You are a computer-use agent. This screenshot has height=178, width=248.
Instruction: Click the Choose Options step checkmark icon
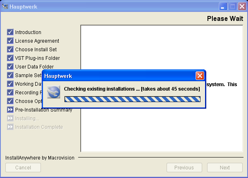(x=10, y=101)
